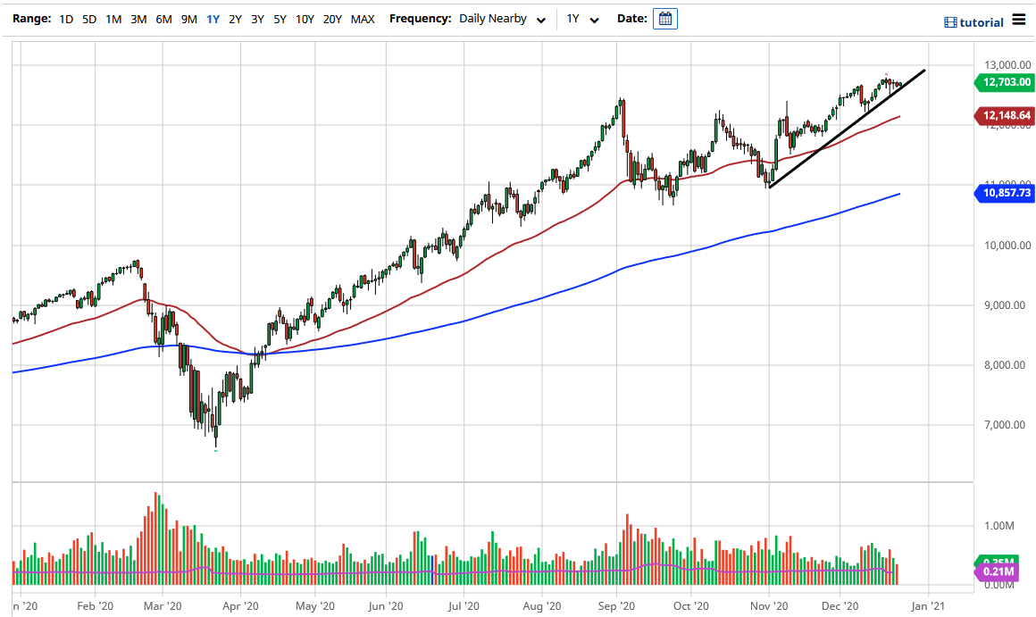The image size is (1036, 617).
Task: Select the 3M range
Action: 138,19
